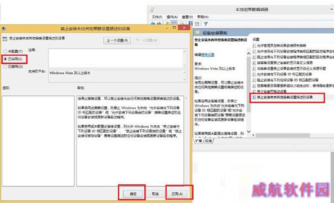Click the blue help icon in the editor toolbar
Screen dimensions: 334x203
coord(190,24)
